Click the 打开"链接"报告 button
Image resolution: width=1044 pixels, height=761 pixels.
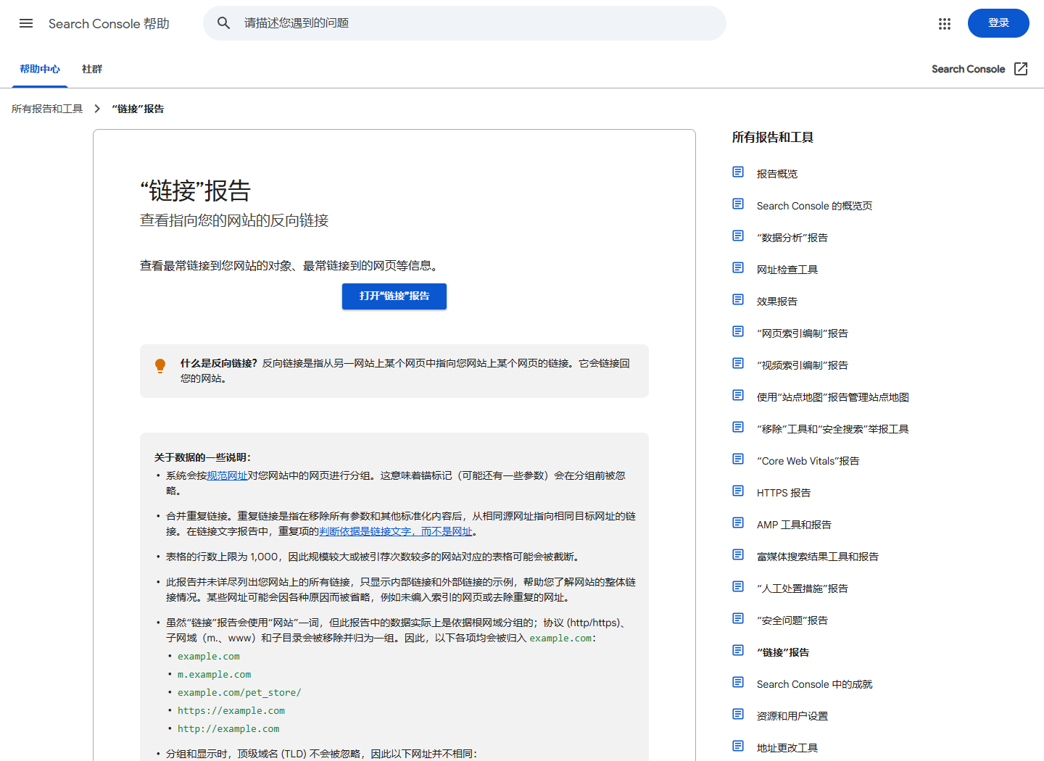394,296
